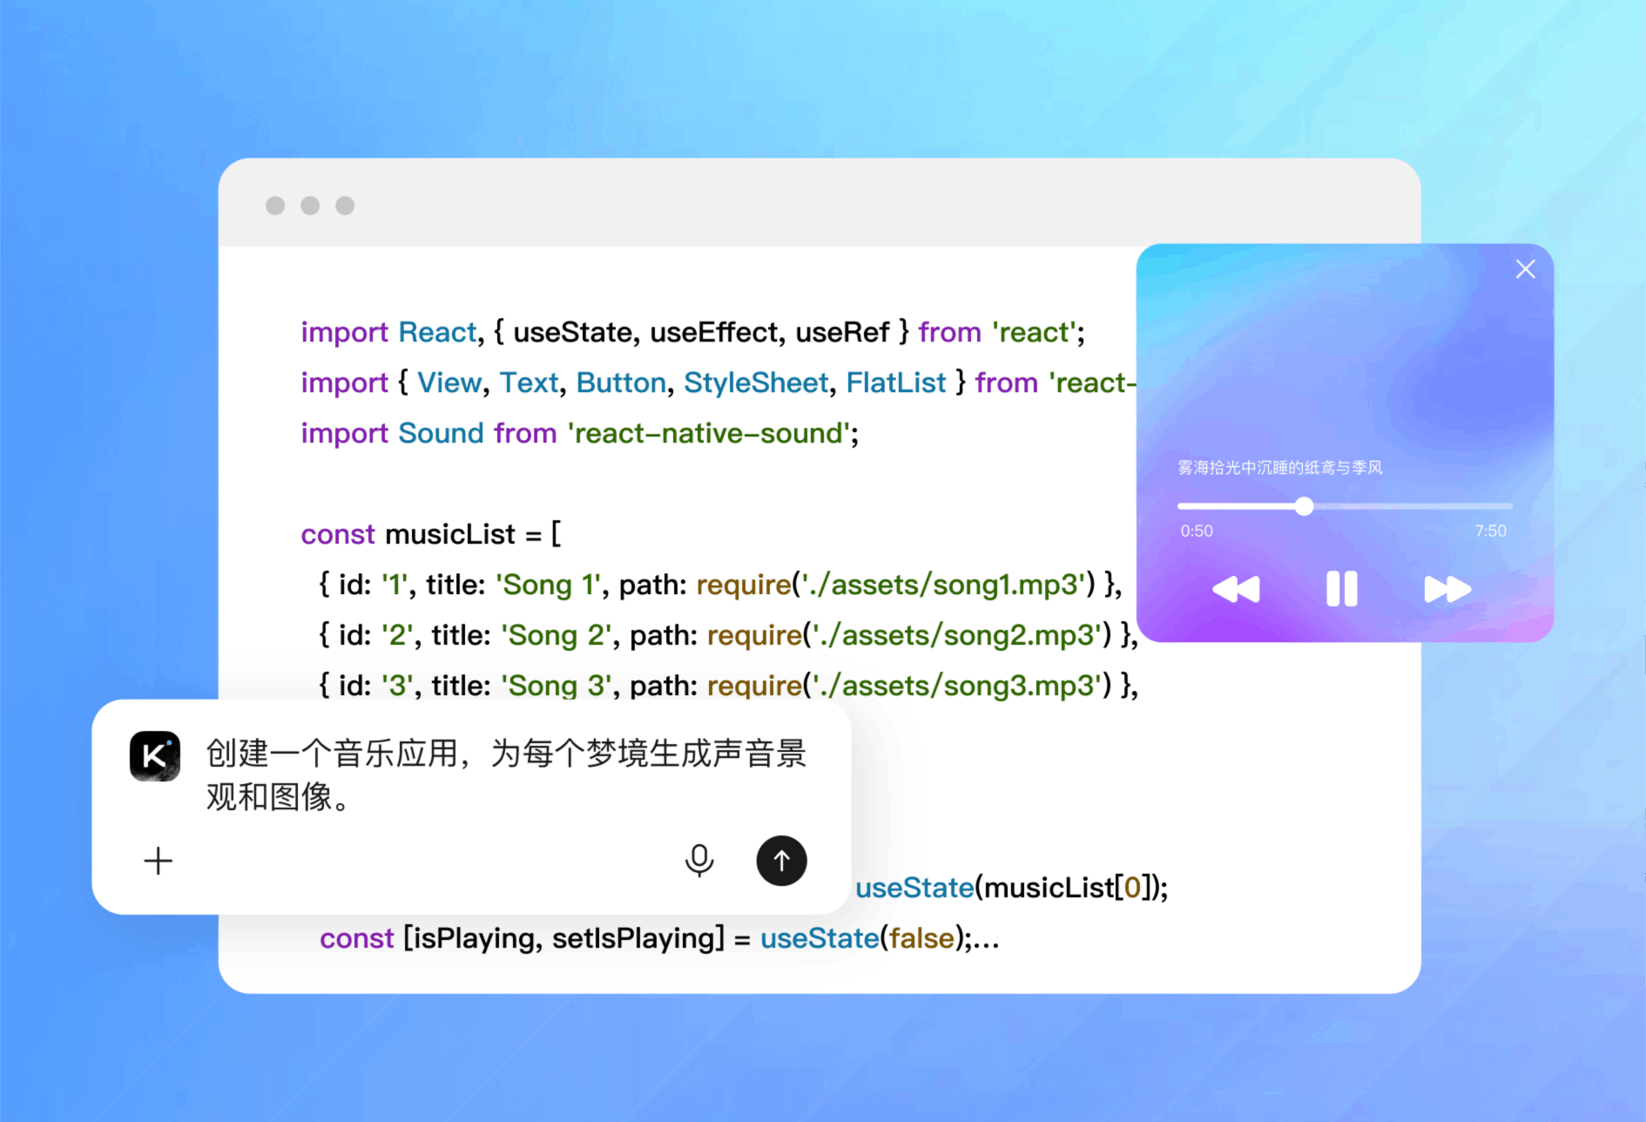Click the first gray window dot
1646x1122 pixels.
click(x=275, y=206)
